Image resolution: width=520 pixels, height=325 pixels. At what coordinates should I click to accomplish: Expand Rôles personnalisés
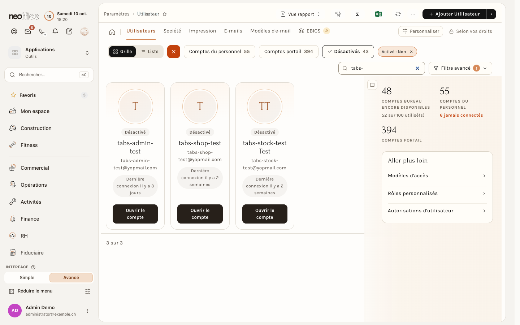pos(437,194)
